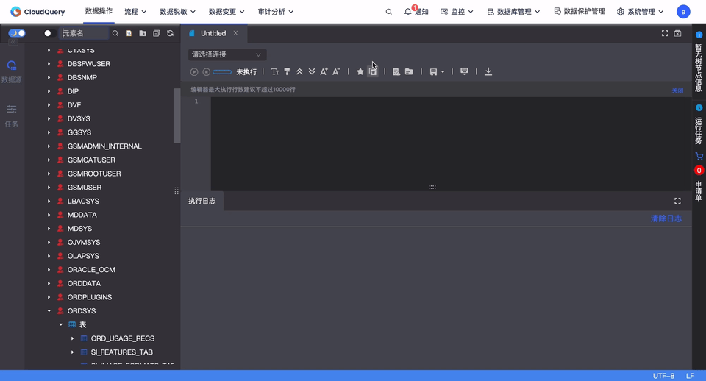
Task: Click the double chevron up icon
Action: [x=299, y=71]
